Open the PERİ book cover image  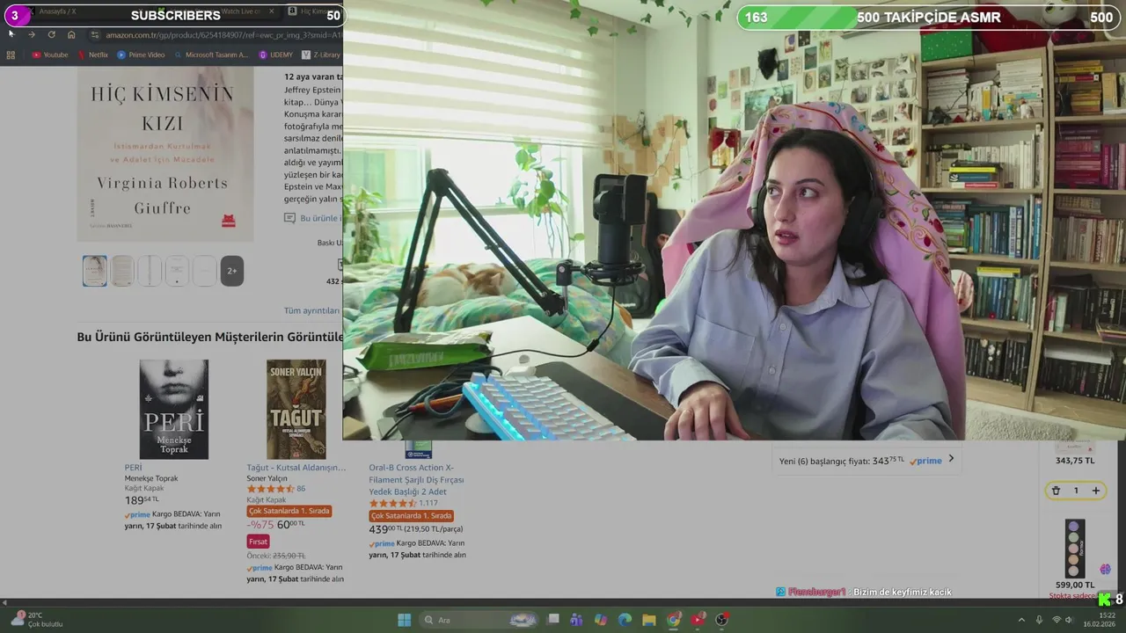tap(174, 409)
